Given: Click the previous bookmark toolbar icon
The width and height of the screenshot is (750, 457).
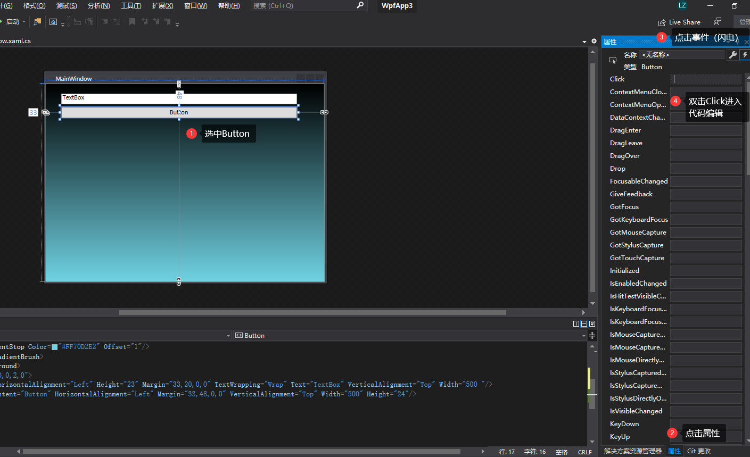Looking at the screenshot, I should coord(144,22).
